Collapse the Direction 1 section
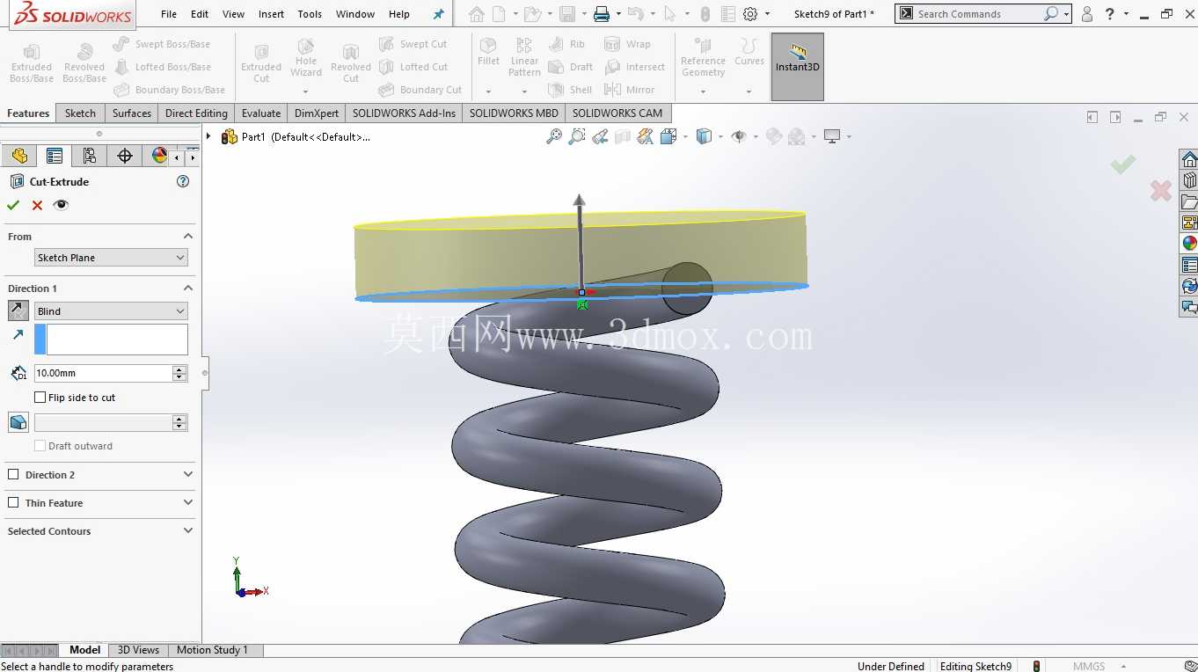 tap(187, 289)
